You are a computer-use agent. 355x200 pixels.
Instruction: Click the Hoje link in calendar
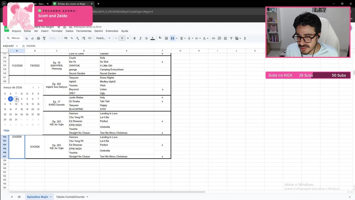coord(6,130)
